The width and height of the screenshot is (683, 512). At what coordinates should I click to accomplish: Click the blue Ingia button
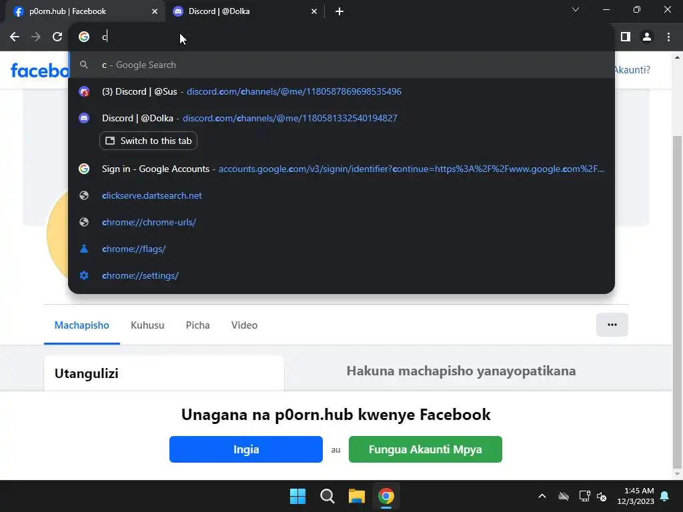click(x=246, y=449)
